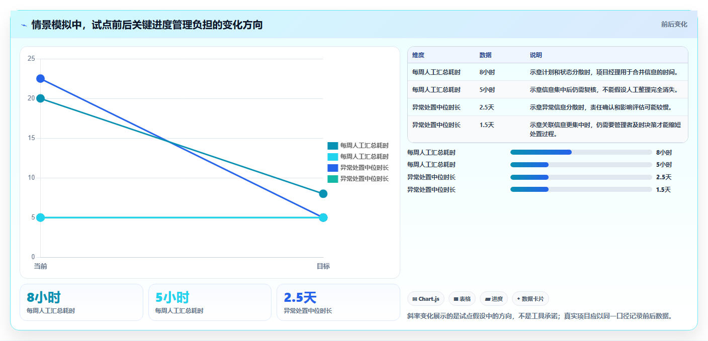Open the 8小时 每周人工汇总耗时 data card
Screen dimensions: 708x341
[x=81, y=302]
